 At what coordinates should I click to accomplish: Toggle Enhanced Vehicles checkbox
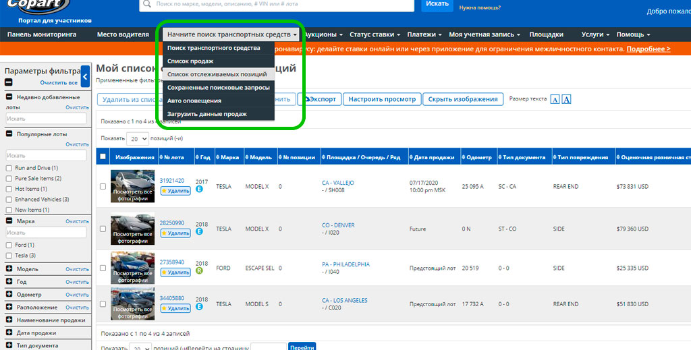pyautogui.click(x=9, y=200)
